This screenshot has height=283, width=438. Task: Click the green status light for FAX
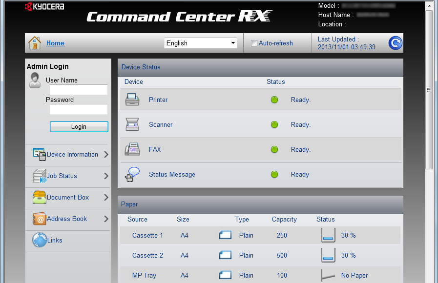[x=274, y=149]
